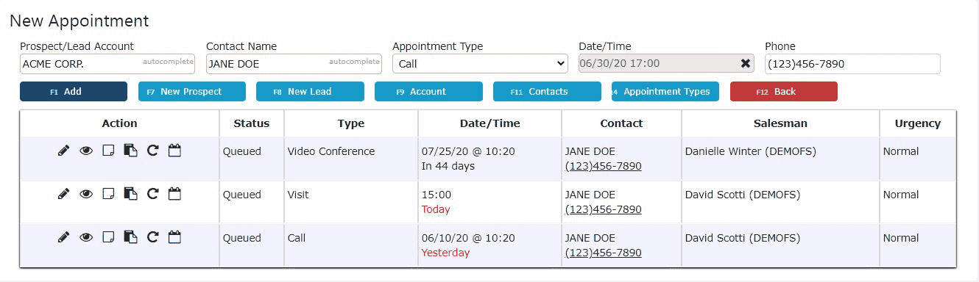Image resolution: width=979 pixels, height=282 pixels.
Task: Sort by the Date/Time column header
Action: point(489,123)
